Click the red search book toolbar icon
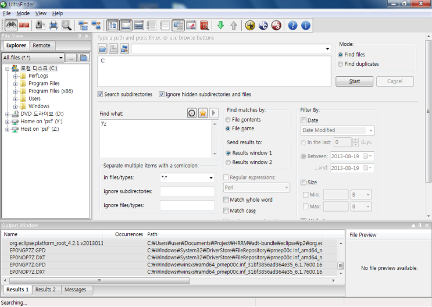The height and width of the screenshot is (307, 432). pyautogui.click(x=204, y=26)
